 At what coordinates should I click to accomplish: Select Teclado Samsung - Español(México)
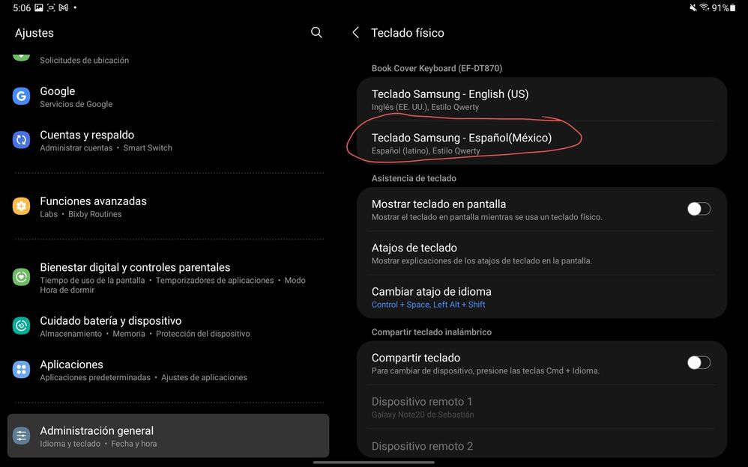[542, 143]
